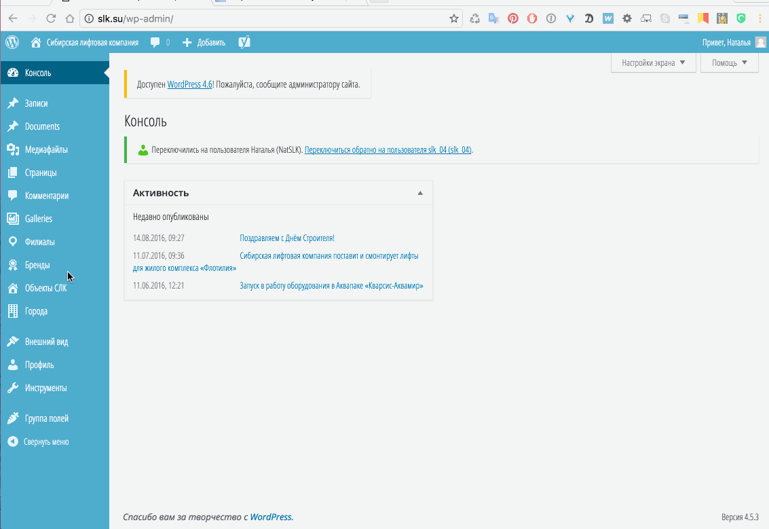Expand the Помощь help dropdown

coord(729,62)
